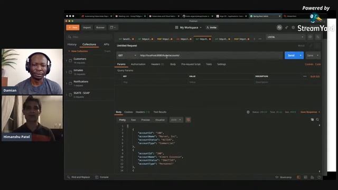Open the query params column options ellipsis
338x190 pixels.
coord(305,77)
